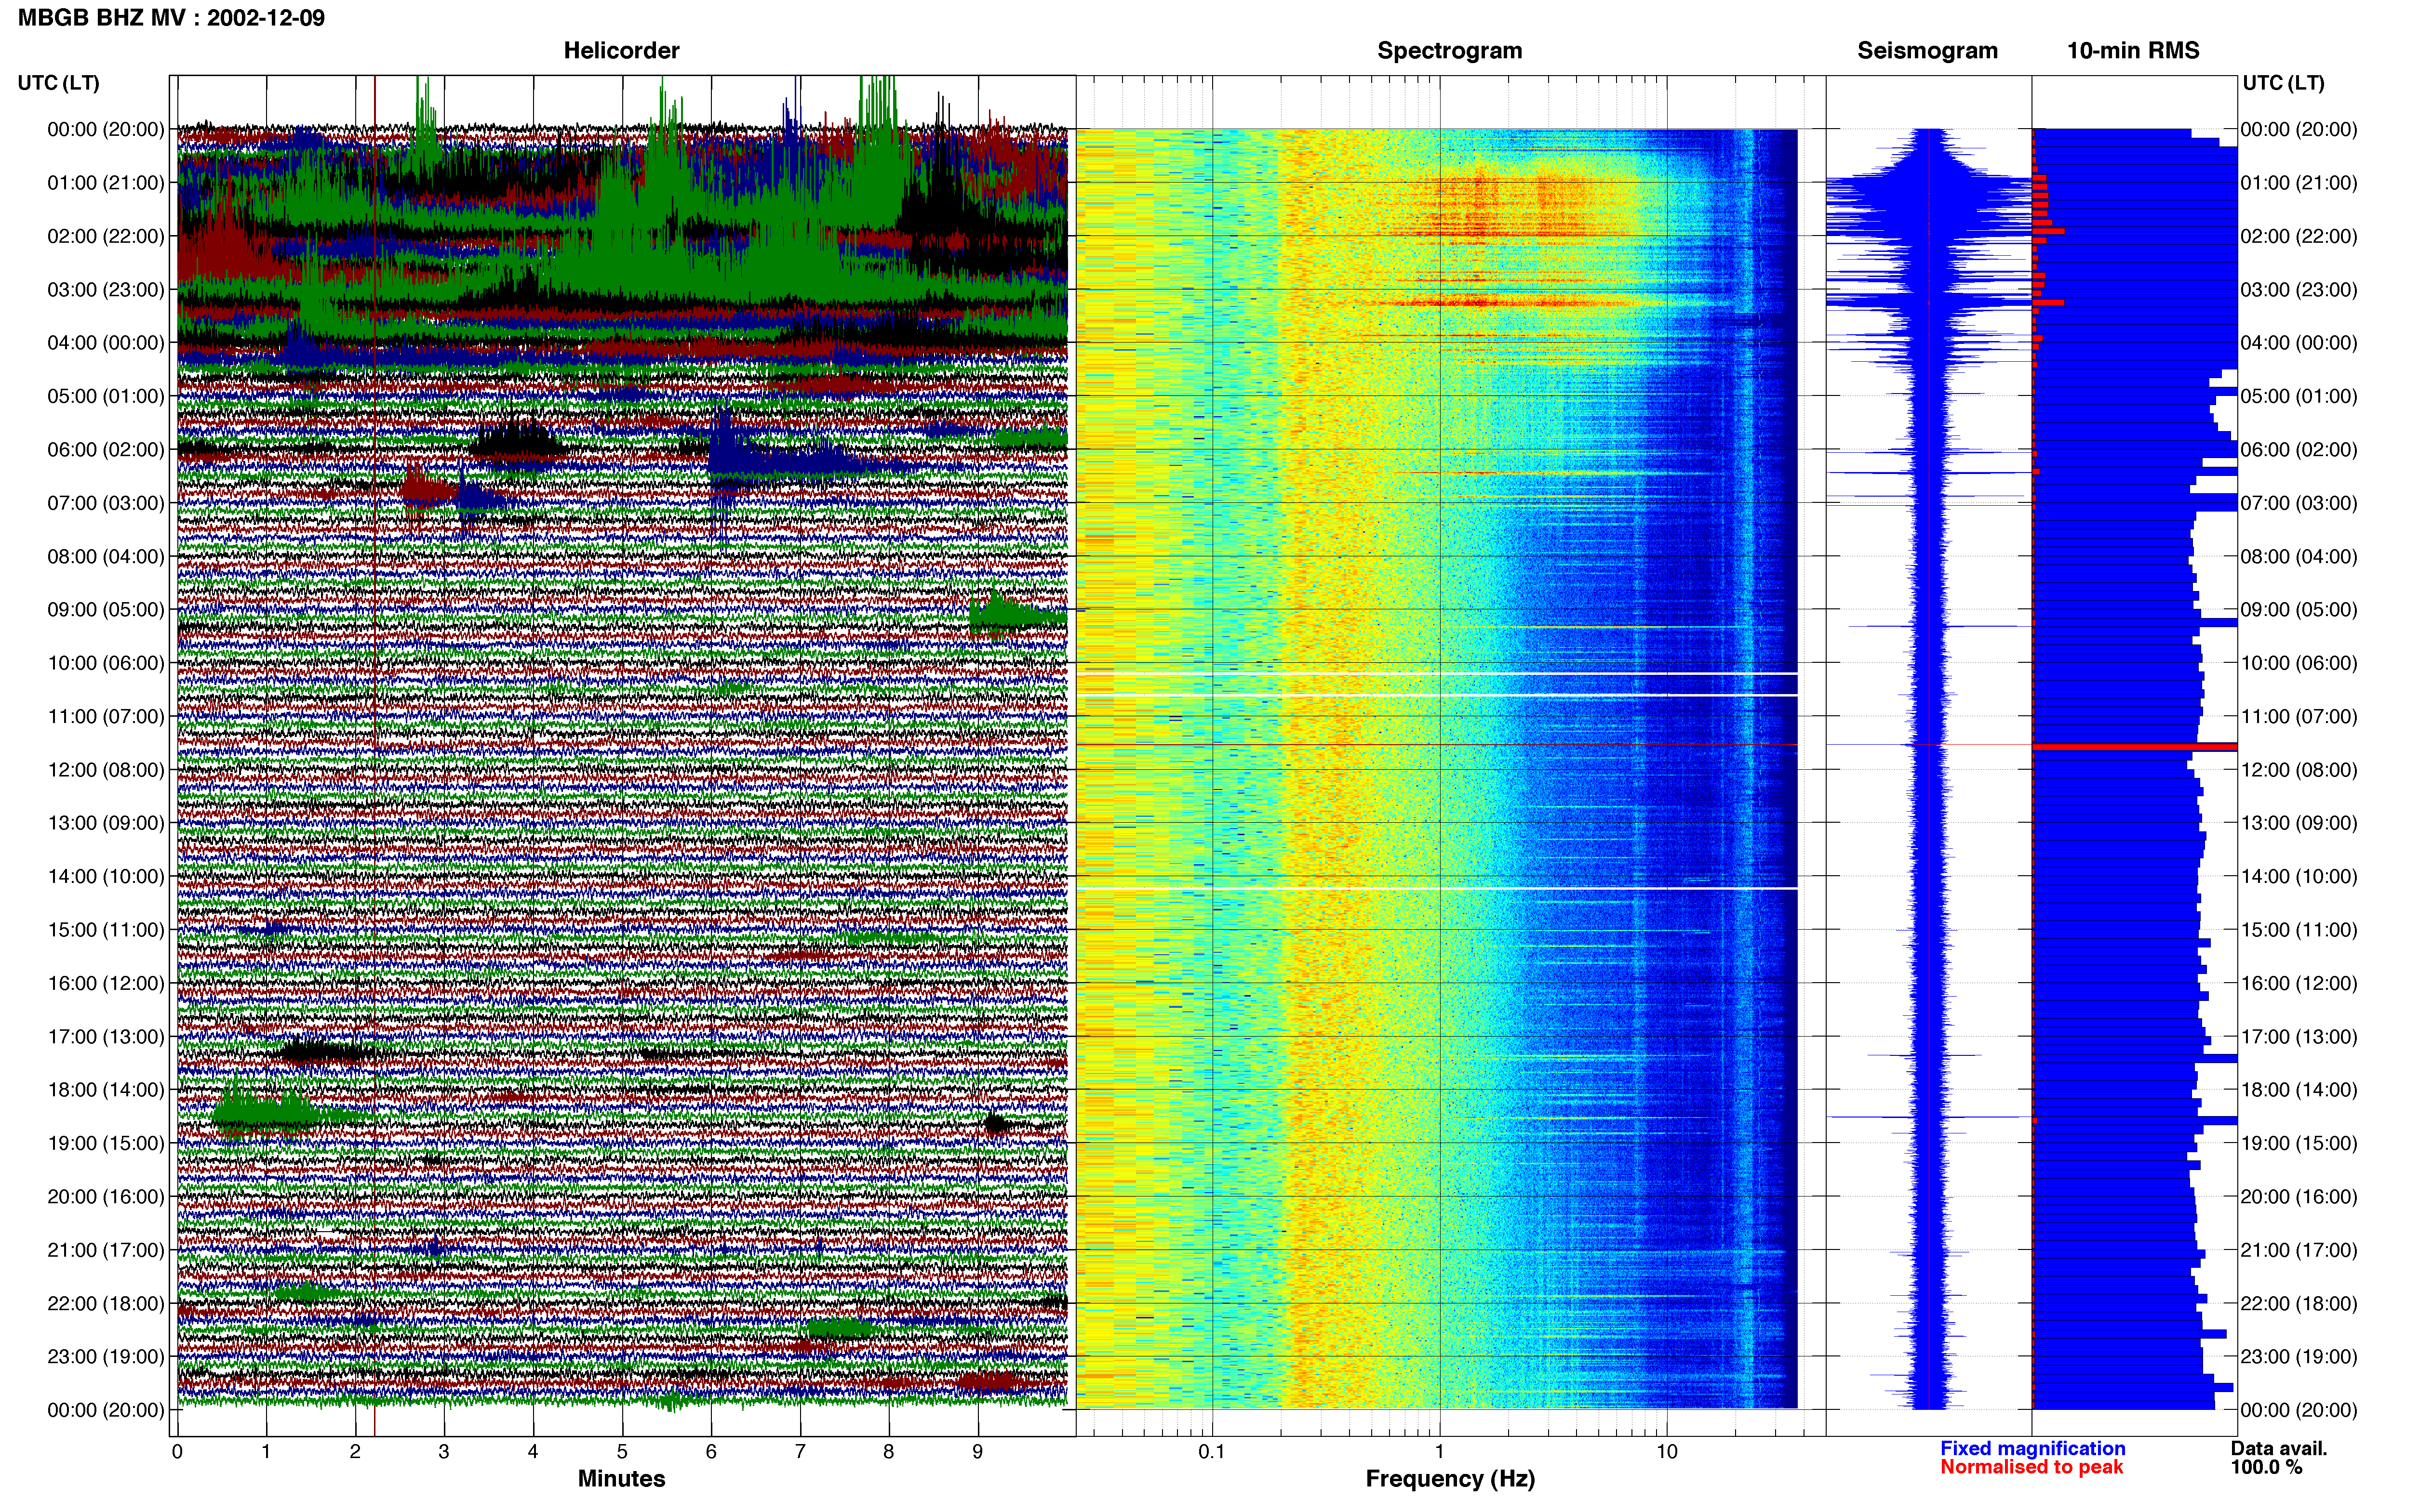Click right-side time label 18:00 (14:00)
2419x1512 pixels.
coord(2299,1090)
